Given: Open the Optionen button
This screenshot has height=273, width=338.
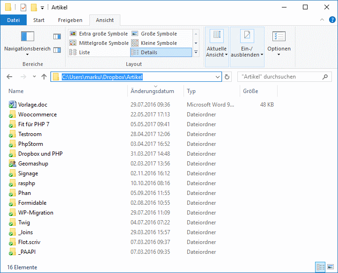Looking at the screenshot, I should click(279, 43).
